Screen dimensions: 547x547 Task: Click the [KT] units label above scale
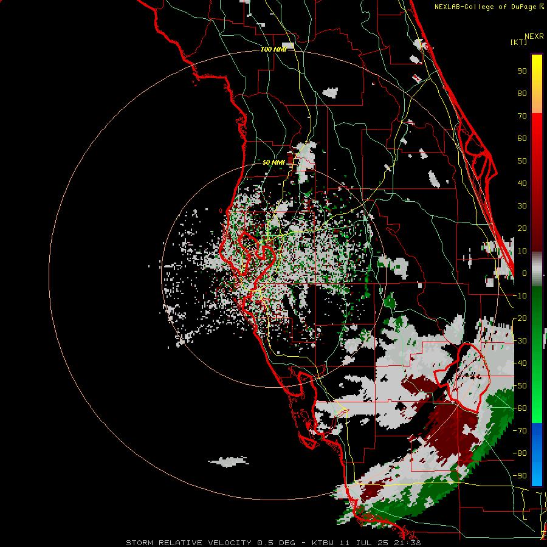pos(518,42)
